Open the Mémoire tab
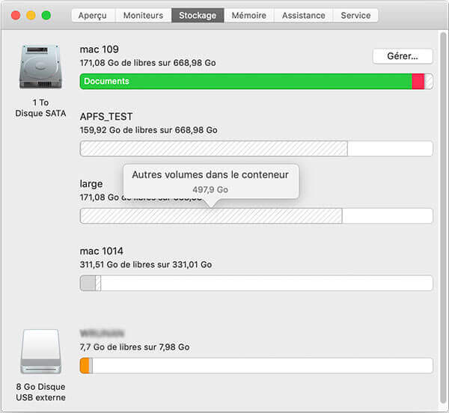The height and width of the screenshot is (413, 449). (249, 16)
